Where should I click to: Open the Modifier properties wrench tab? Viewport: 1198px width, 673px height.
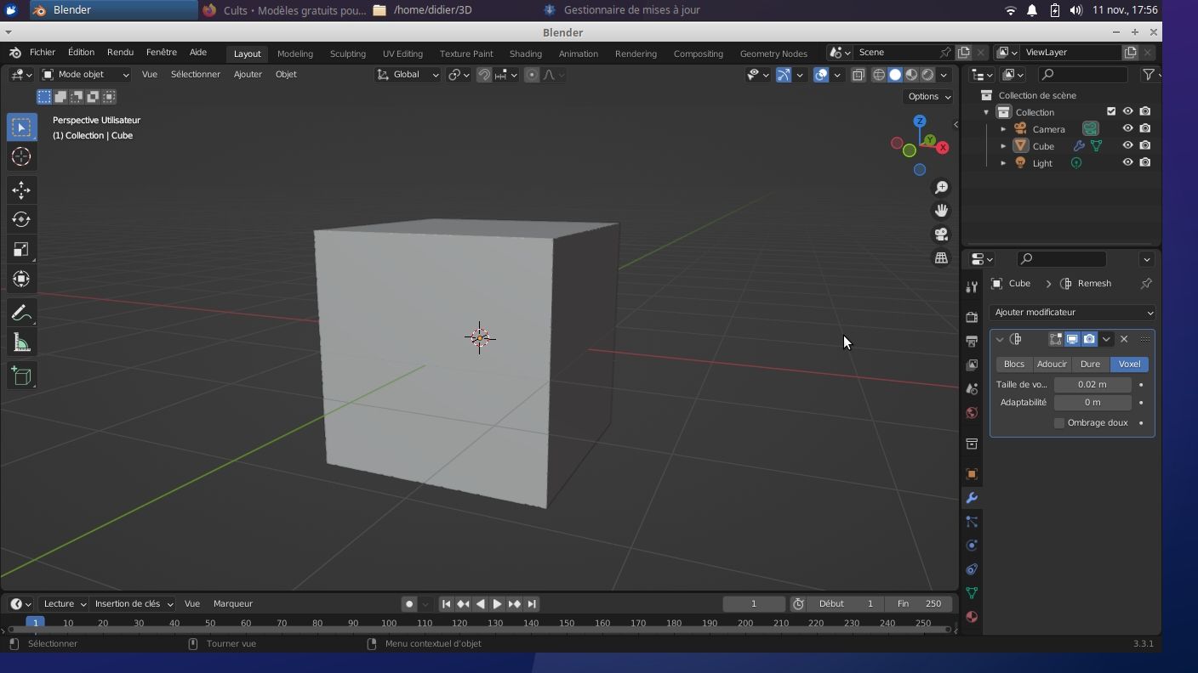pyautogui.click(x=971, y=498)
